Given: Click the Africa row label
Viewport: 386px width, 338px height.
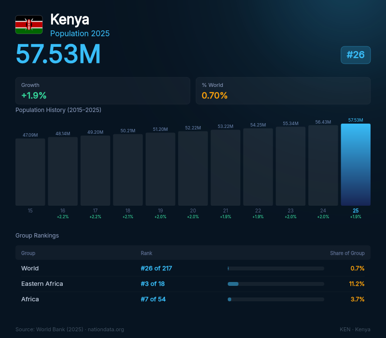Looking at the screenshot, I should click(x=30, y=299).
